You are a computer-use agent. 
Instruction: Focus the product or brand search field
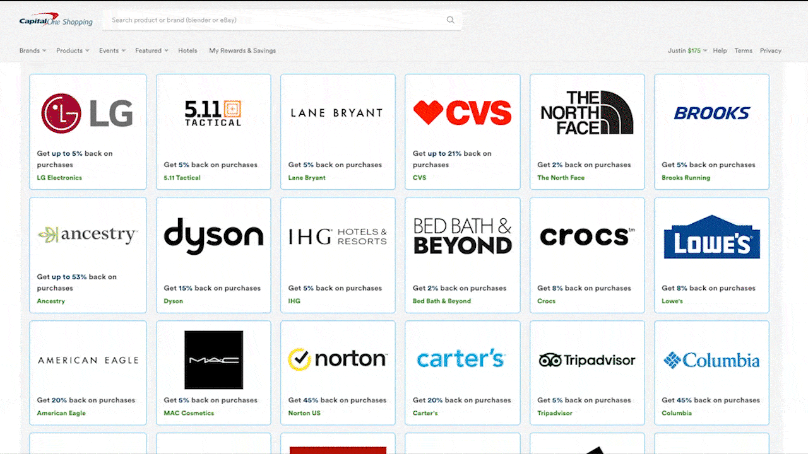point(282,20)
